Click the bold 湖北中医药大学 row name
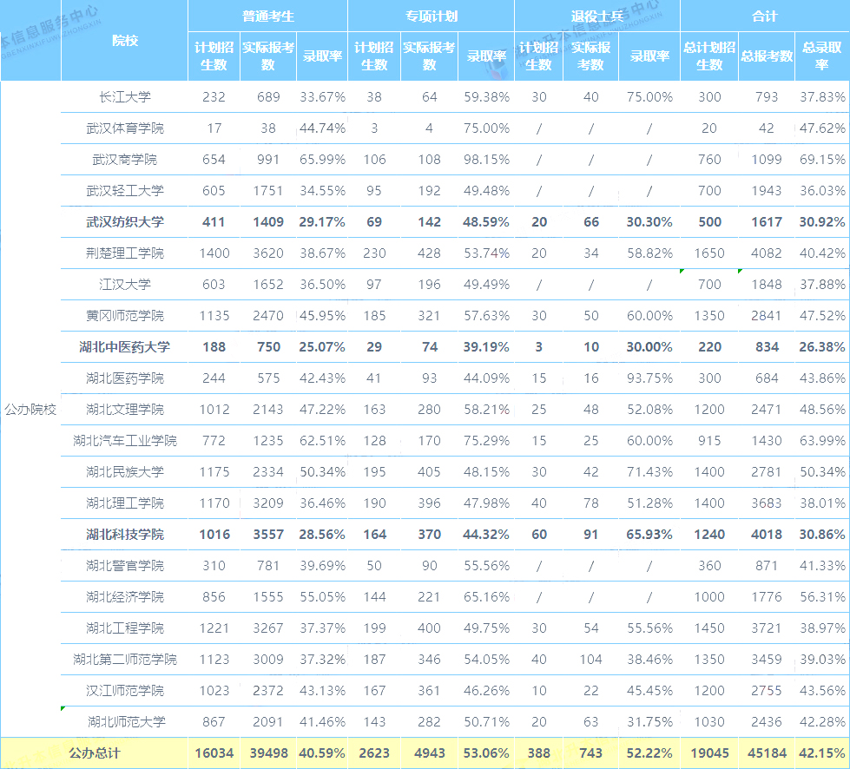 pyautogui.click(x=125, y=347)
